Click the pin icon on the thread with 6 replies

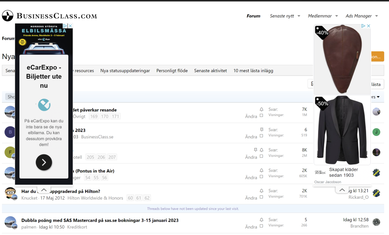(x=261, y=129)
